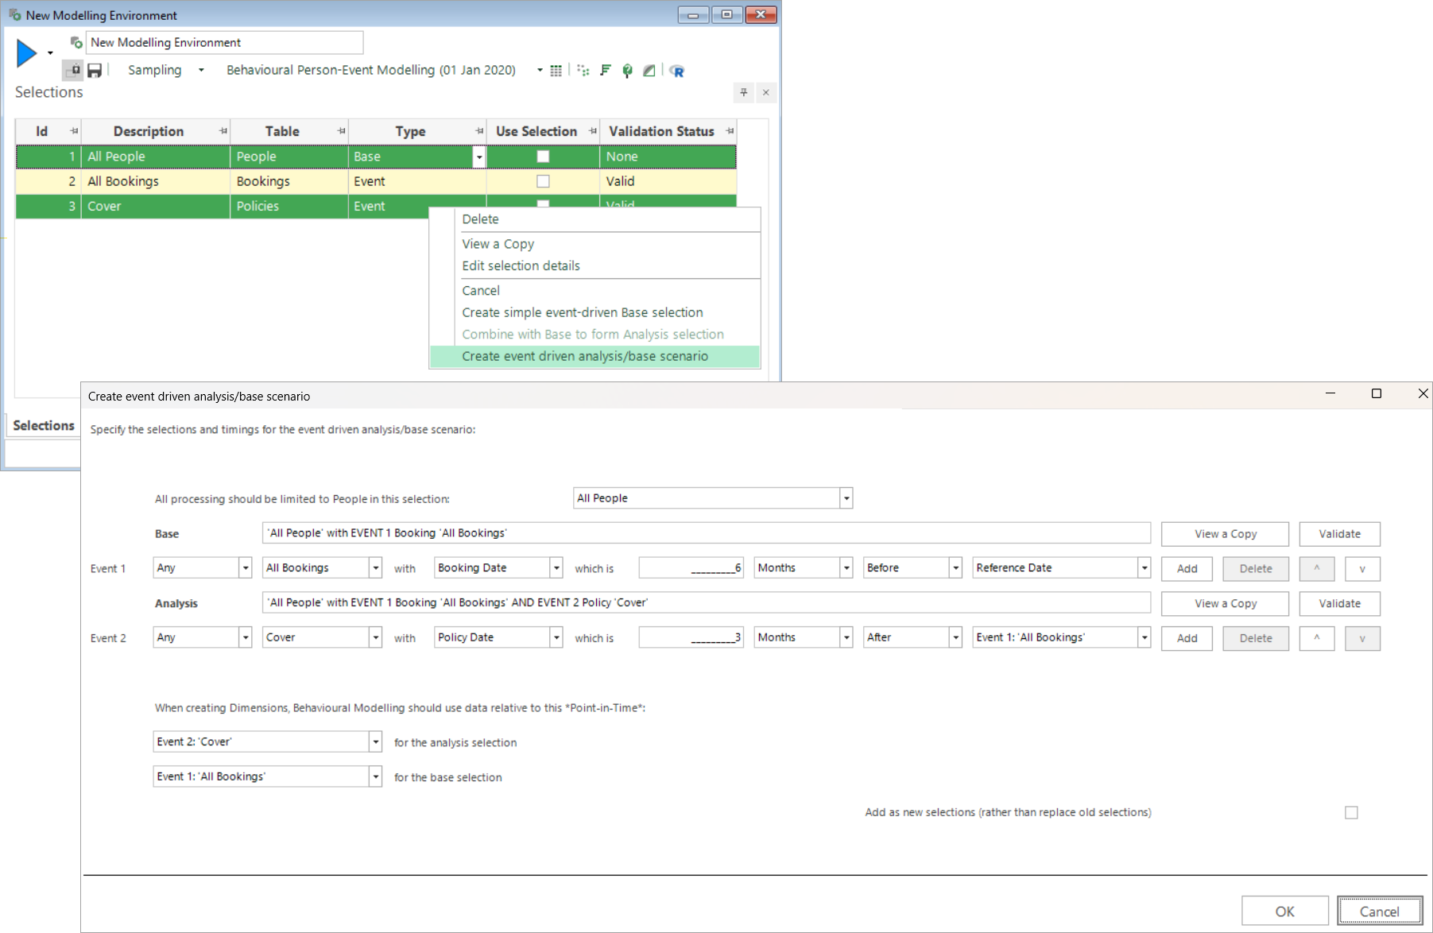Screen dimensions: 1433x933
Task: Click the modelling environment icon beside the name field
Action: (76, 42)
